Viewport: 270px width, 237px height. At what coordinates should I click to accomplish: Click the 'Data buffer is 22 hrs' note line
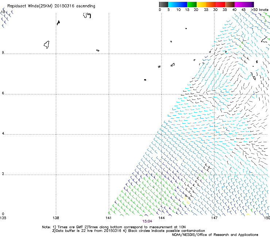click(x=128, y=231)
